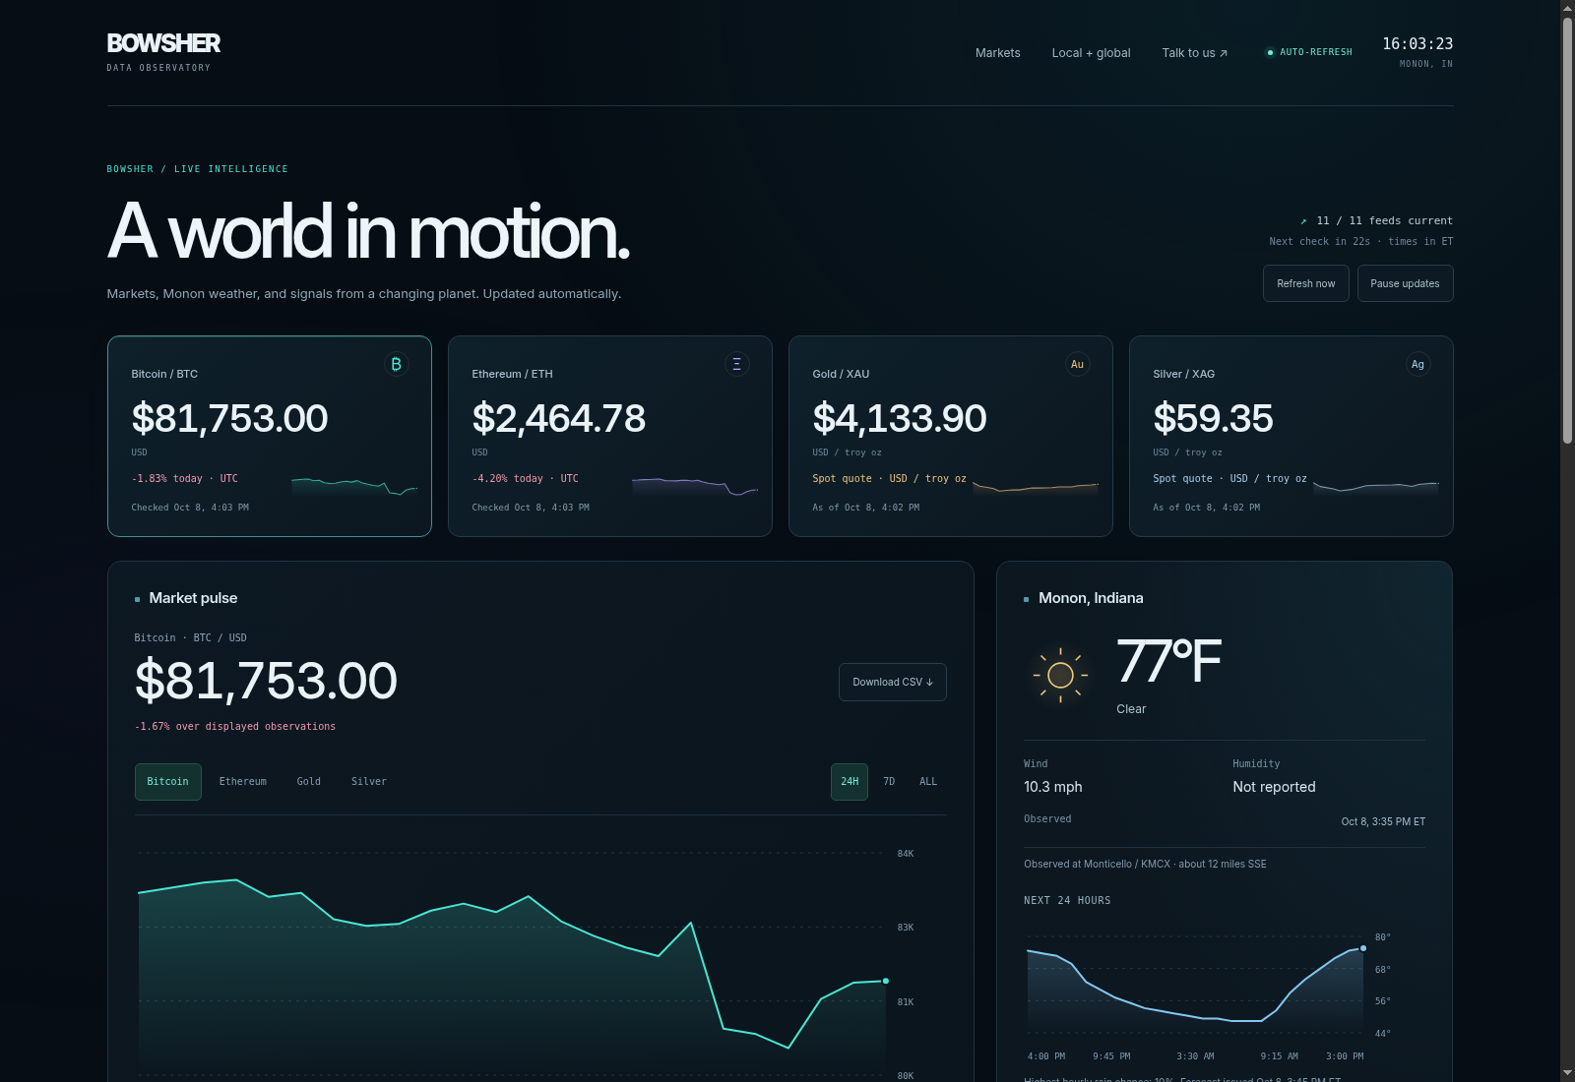Click the '10.3 mph' wind value

tap(1053, 787)
